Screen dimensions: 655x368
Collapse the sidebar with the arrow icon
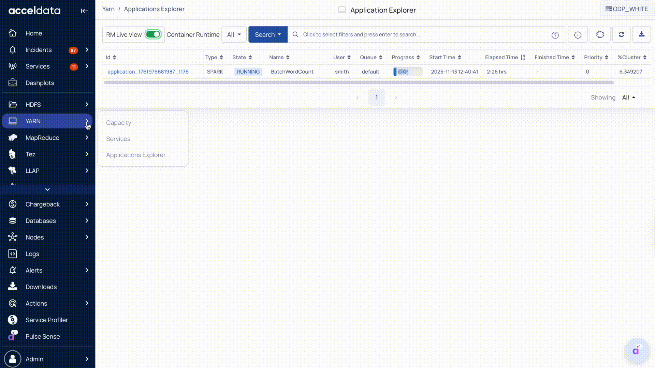coord(84,11)
